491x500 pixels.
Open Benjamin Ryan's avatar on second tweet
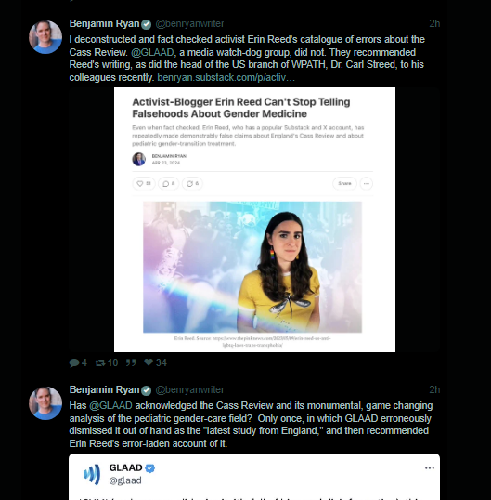pyautogui.click(x=45, y=403)
